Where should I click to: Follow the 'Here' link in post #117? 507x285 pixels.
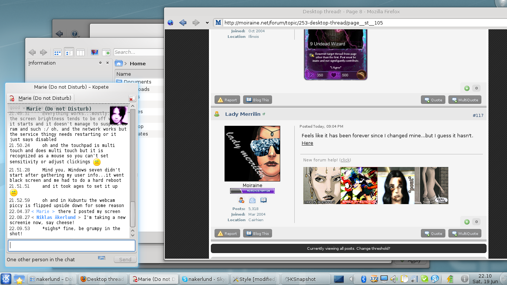pos(307,143)
